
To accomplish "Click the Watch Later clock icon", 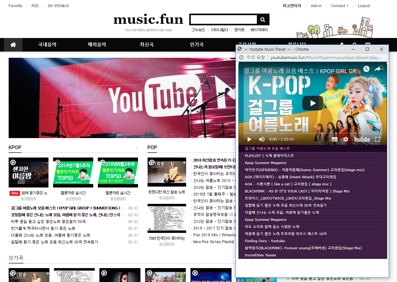I will [x=366, y=69].
